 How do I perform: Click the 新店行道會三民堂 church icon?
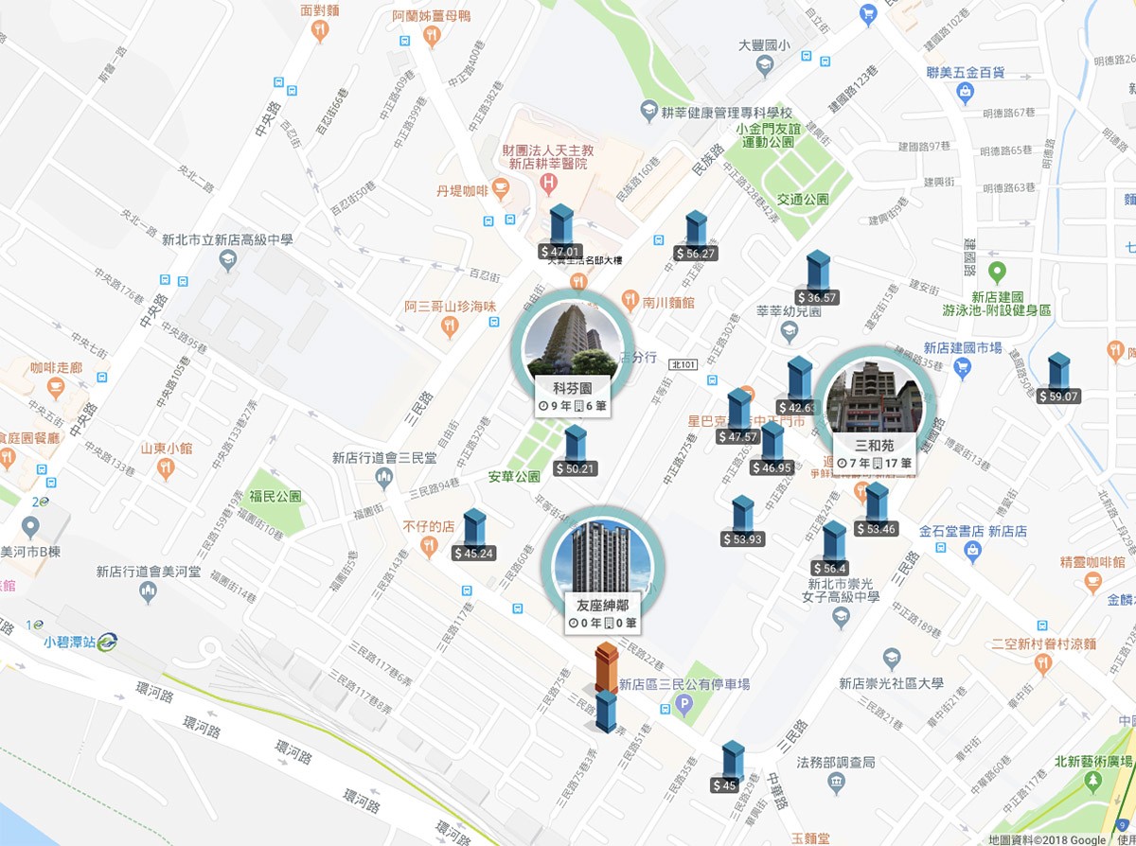(x=383, y=479)
